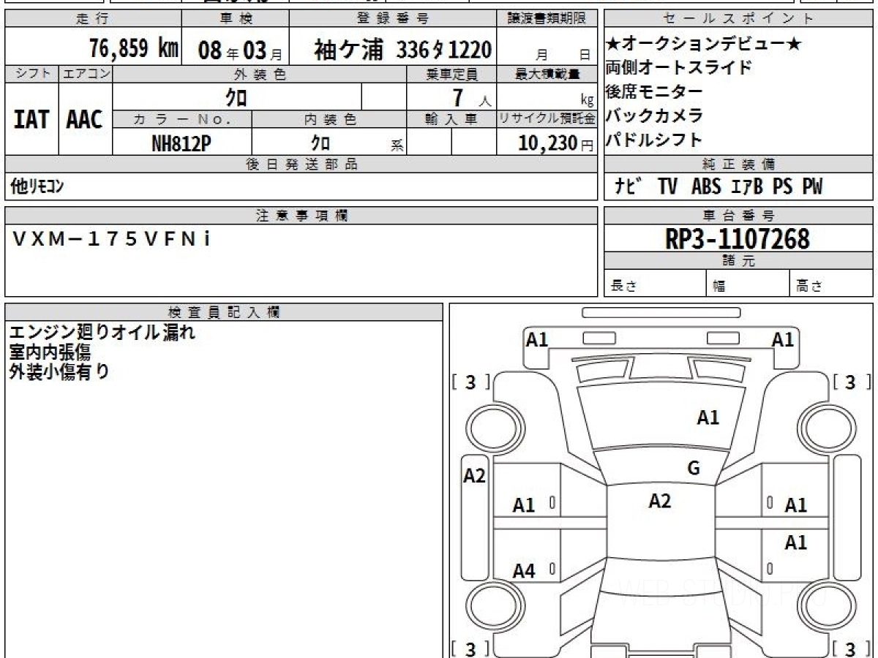The height and width of the screenshot is (658, 878).
Task: Click the TV equipment entry
Action: [667, 187]
